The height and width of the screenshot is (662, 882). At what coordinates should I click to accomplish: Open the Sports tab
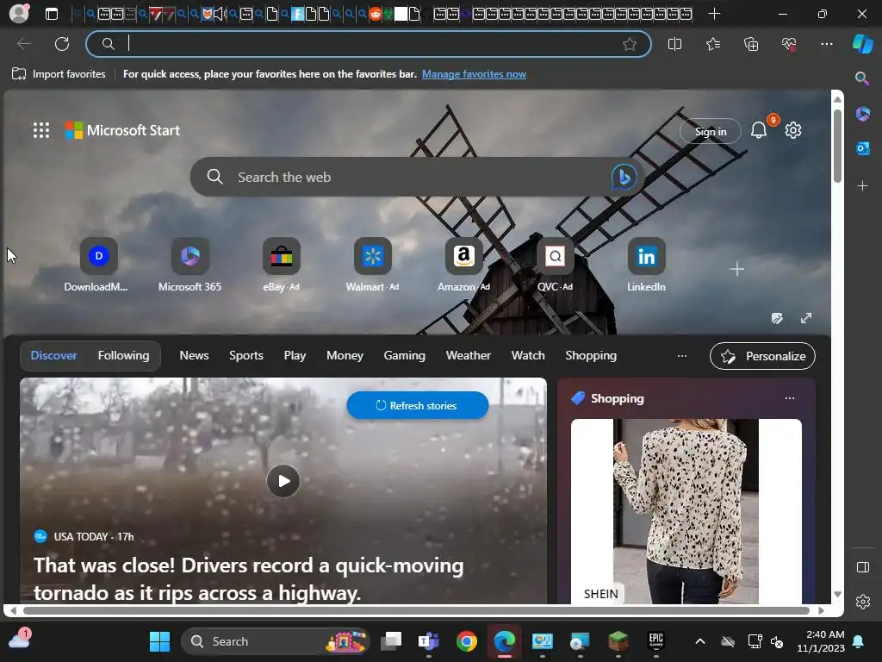click(x=245, y=356)
